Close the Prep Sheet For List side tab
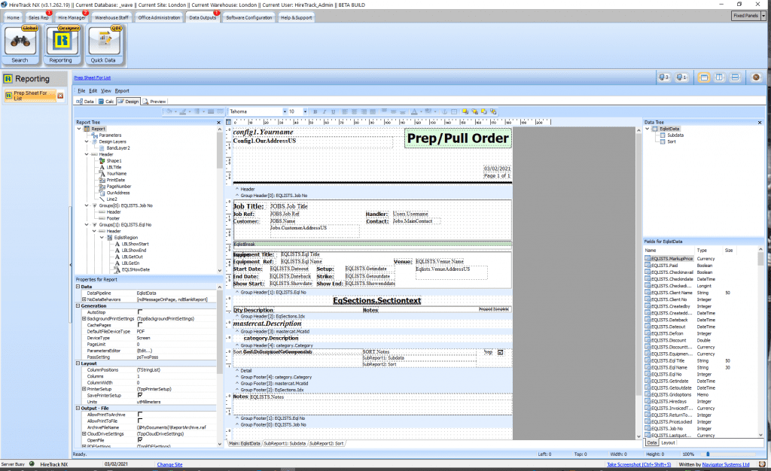This screenshot has height=471, width=771. click(60, 96)
